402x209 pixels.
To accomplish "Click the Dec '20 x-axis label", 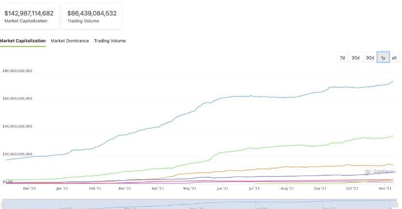I will (29, 188).
